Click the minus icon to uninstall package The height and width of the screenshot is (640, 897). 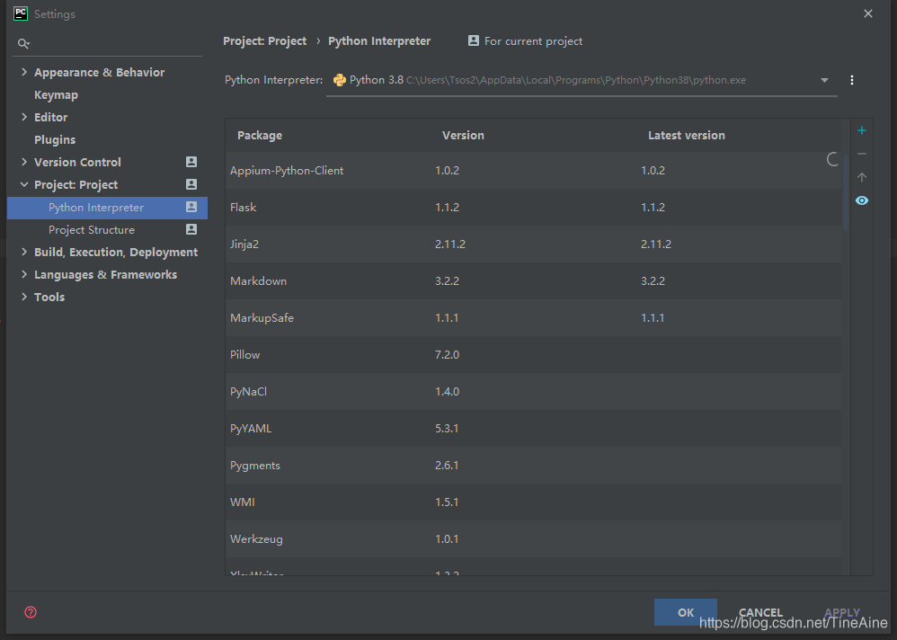[x=862, y=154]
